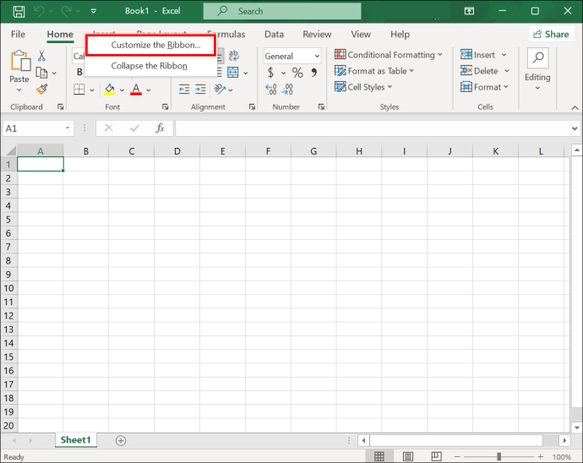583x463 pixels.
Task: Paste clipboard contents with Paste icon
Action: (x=20, y=61)
